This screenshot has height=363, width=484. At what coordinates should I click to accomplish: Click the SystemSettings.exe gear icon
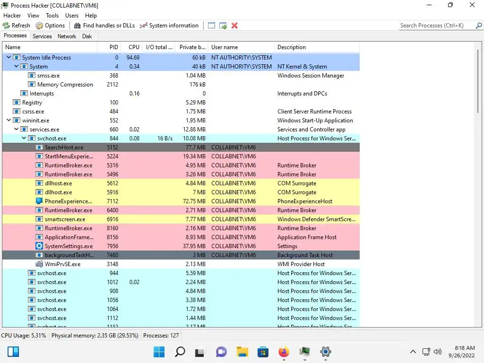pos(39,246)
